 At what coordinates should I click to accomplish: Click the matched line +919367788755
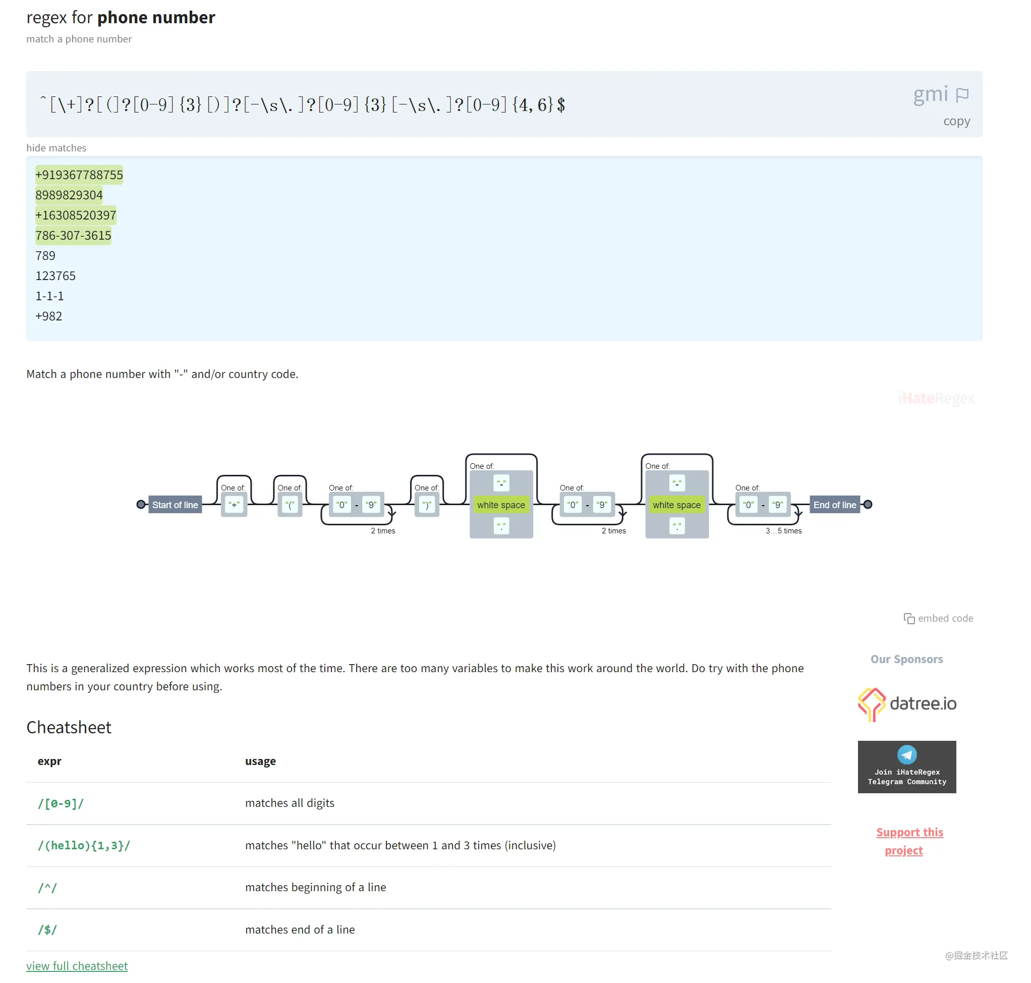pos(79,175)
